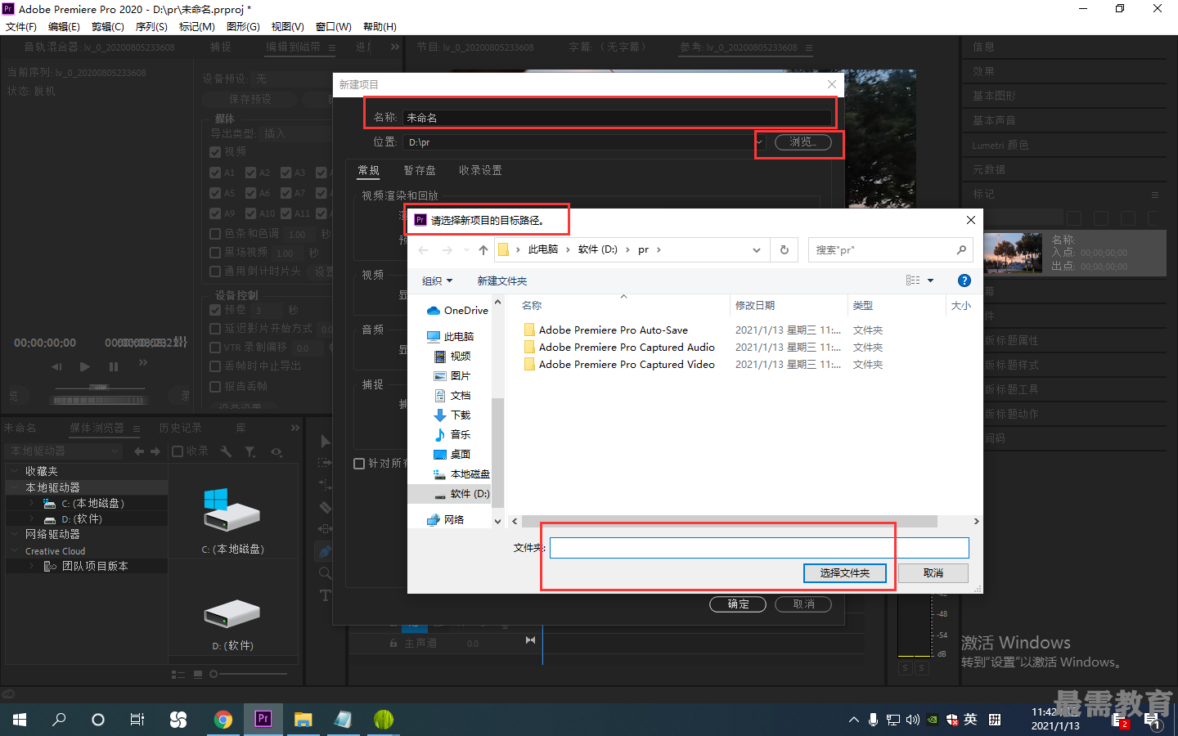Select the C: (本地磁盘) drive thumbnail
The width and height of the screenshot is (1178, 736).
point(232,521)
